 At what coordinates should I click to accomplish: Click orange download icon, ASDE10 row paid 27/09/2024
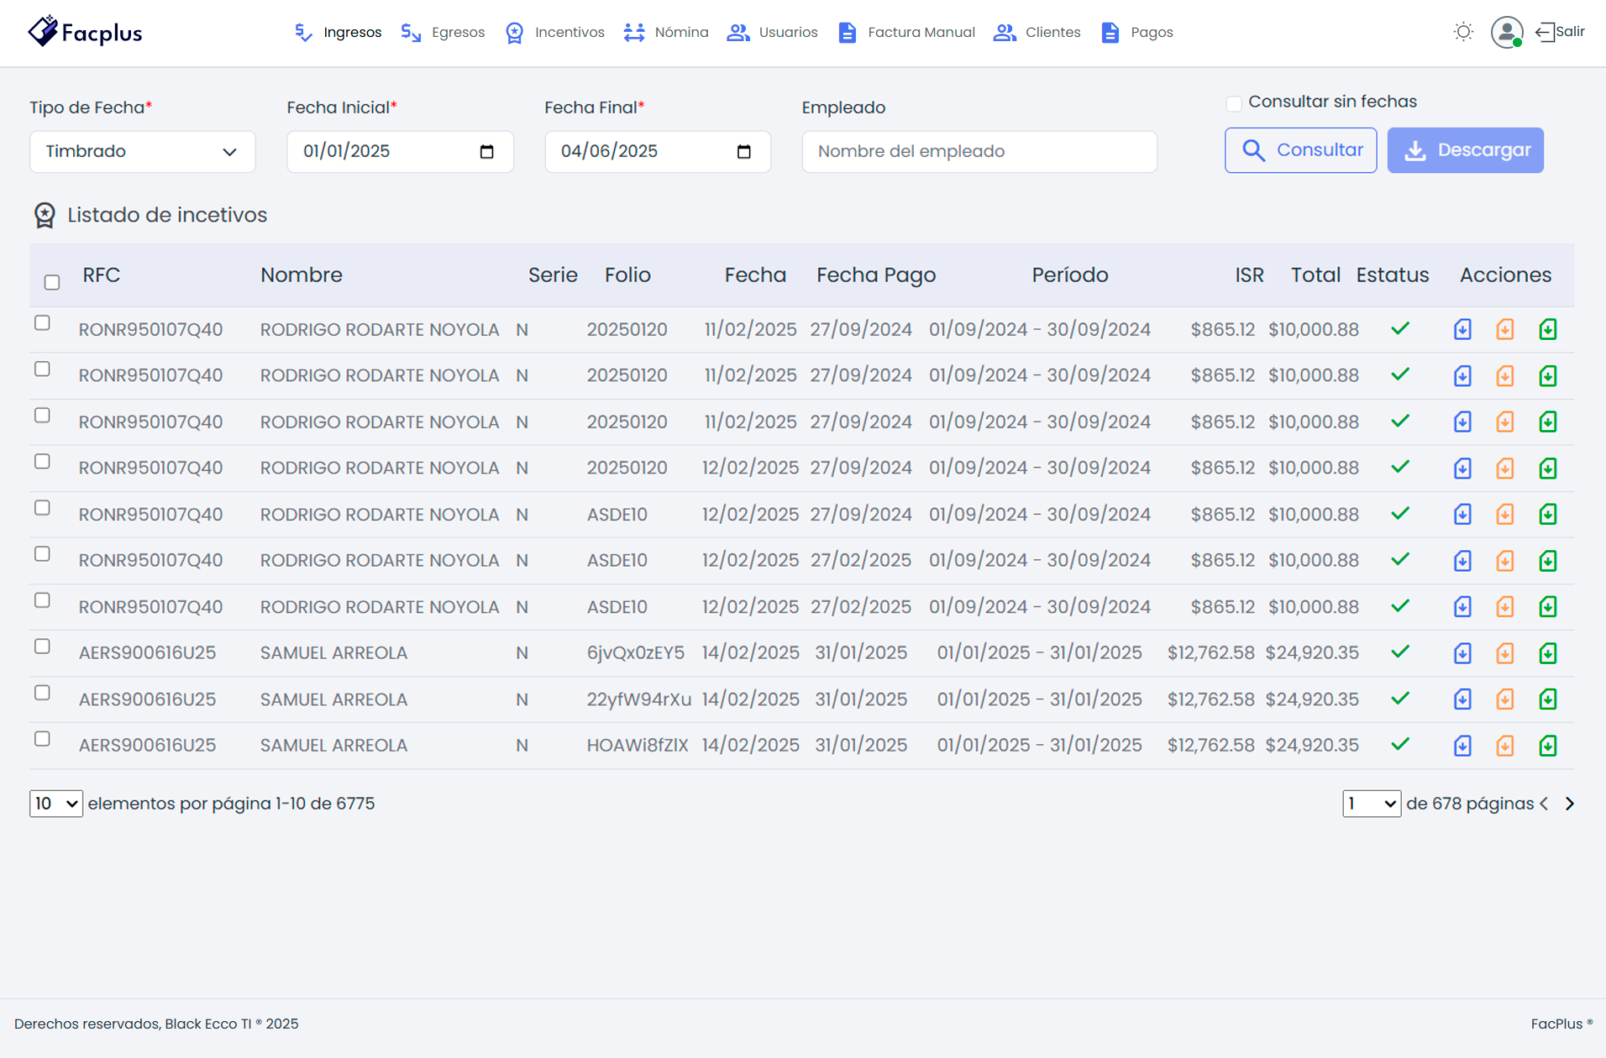(1504, 515)
